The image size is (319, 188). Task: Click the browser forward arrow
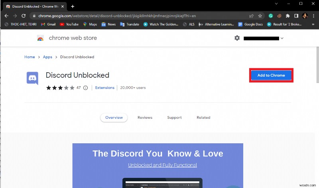[15, 16]
